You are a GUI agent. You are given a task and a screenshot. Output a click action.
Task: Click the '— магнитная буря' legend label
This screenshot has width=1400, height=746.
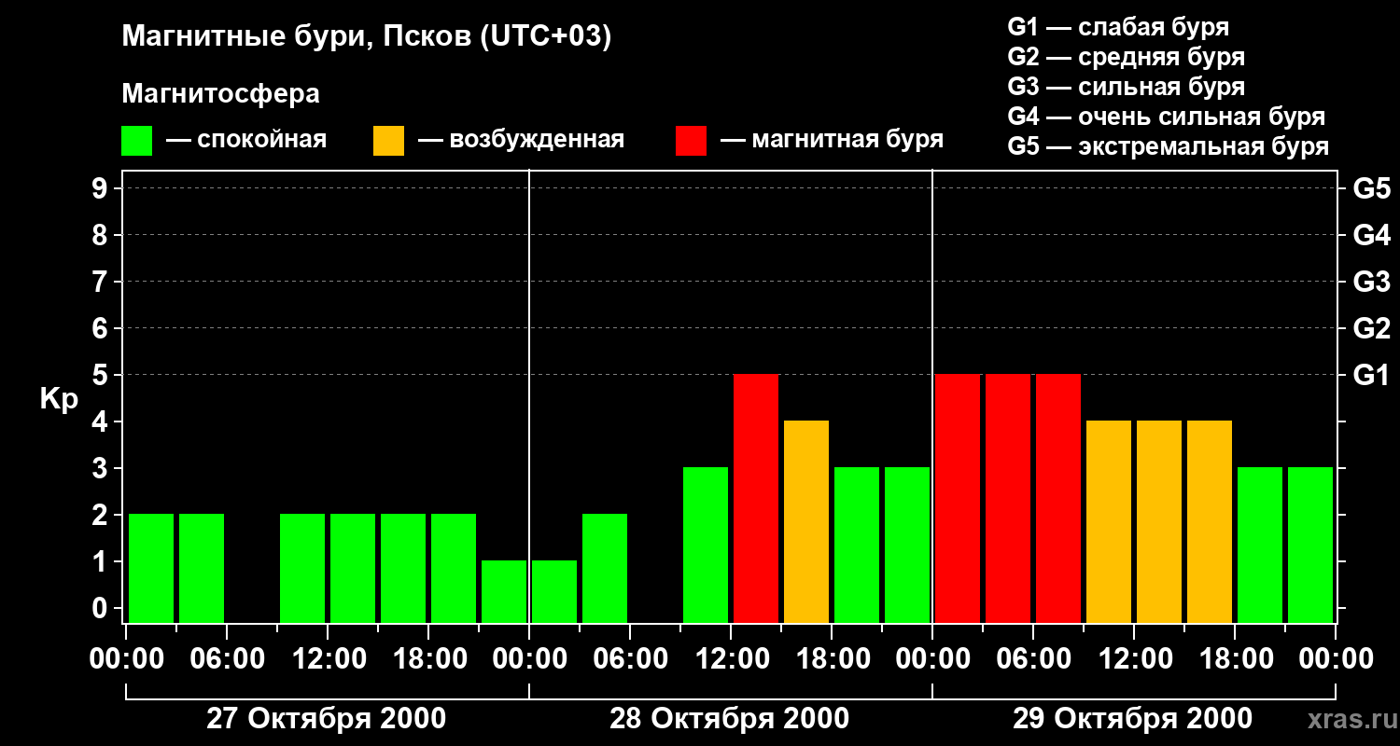[832, 140]
